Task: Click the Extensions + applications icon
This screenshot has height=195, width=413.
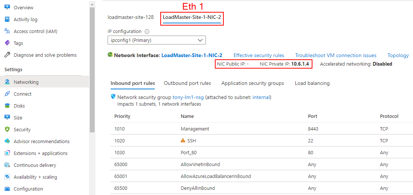Action: [x=7, y=153]
